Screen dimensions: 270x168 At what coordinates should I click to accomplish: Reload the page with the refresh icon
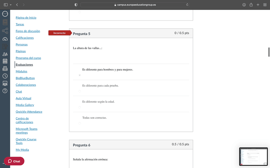click(x=187, y=5)
